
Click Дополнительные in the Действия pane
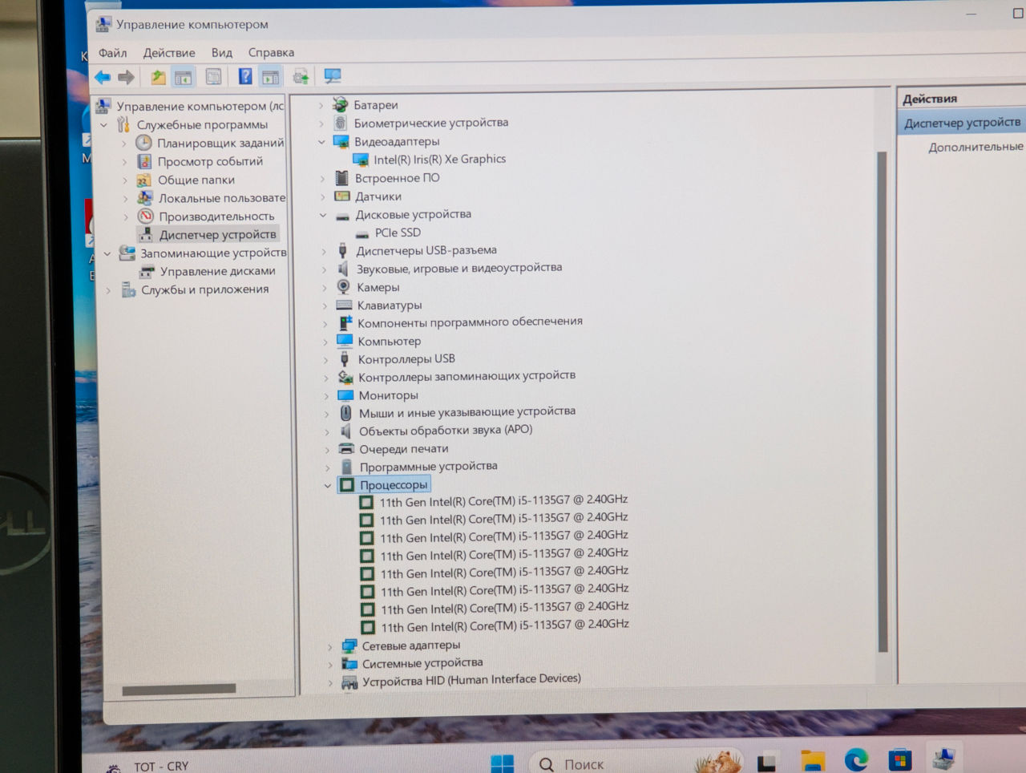pos(976,147)
